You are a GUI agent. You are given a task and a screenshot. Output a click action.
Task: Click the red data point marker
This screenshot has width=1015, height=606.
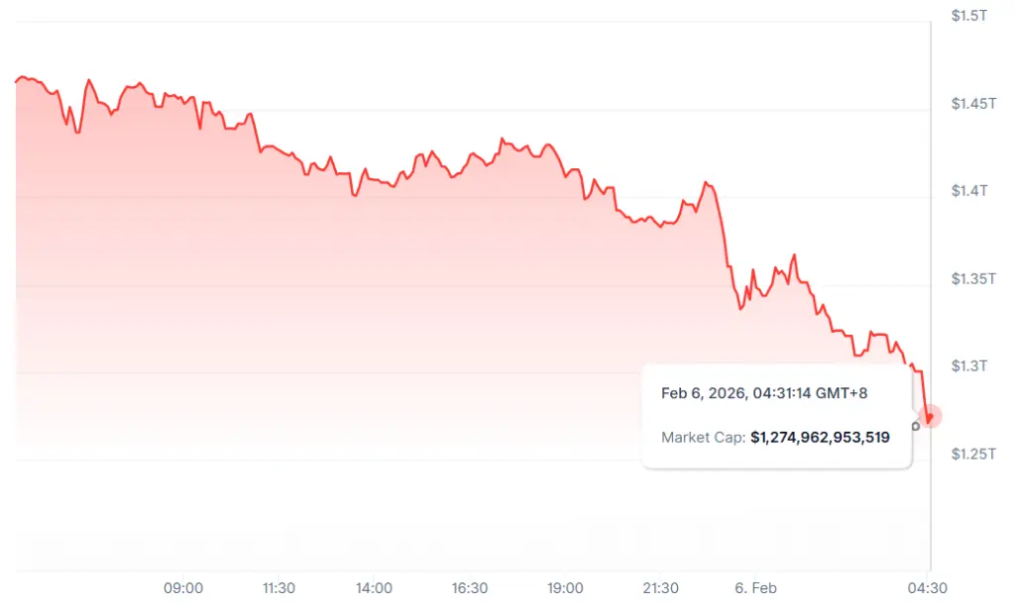click(930, 417)
